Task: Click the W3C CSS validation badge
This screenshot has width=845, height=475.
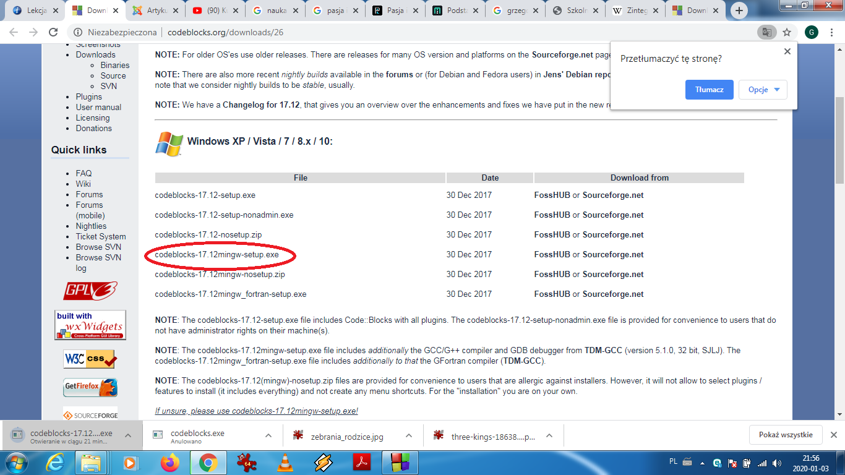Action: click(90, 359)
